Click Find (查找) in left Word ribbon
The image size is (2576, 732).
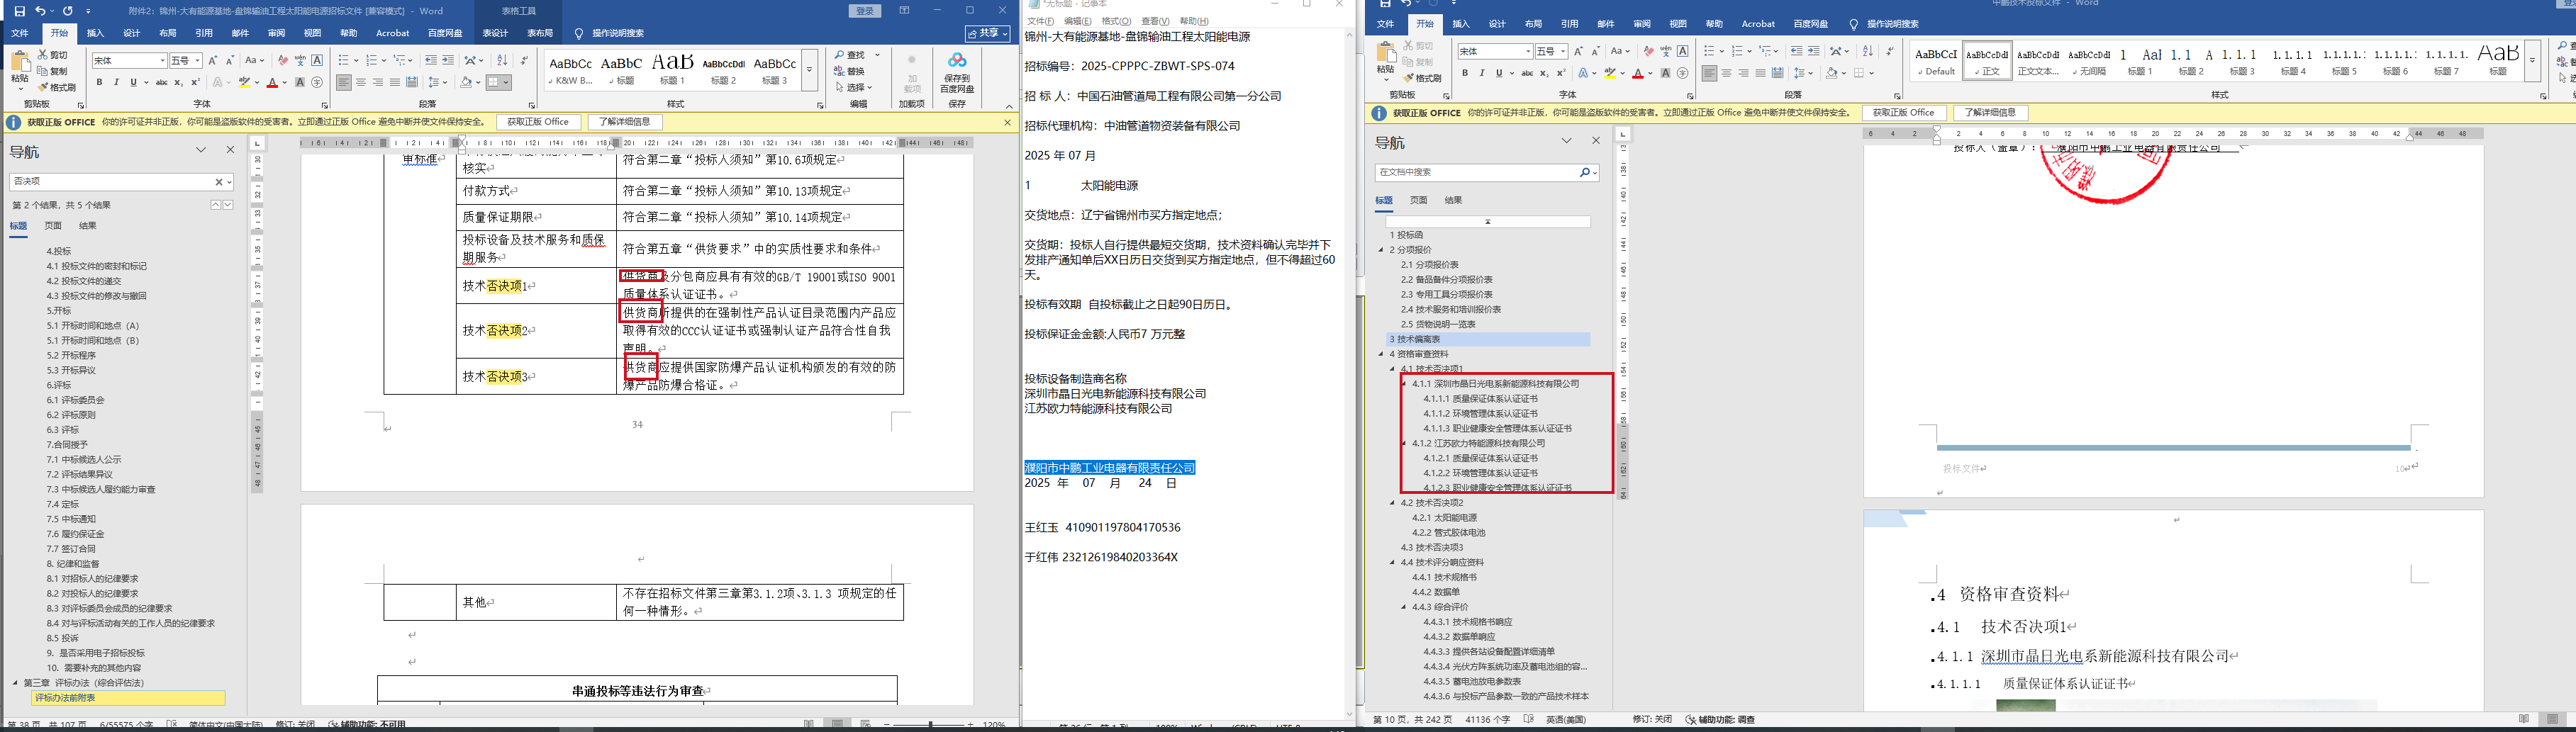(x=851, y=55)
